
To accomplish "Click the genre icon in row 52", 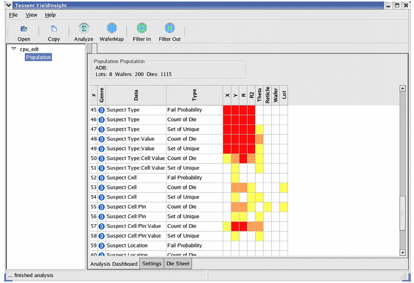I will coord(101,178).
